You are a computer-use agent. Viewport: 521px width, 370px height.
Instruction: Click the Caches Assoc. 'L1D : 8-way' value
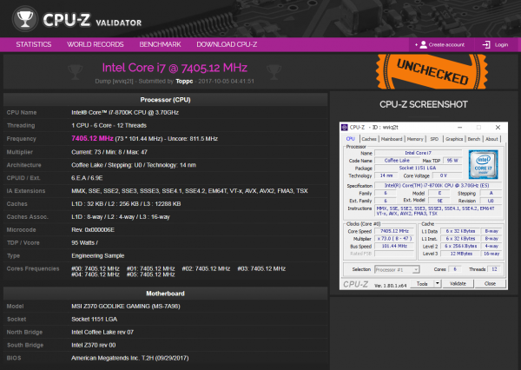coord(121,217)
